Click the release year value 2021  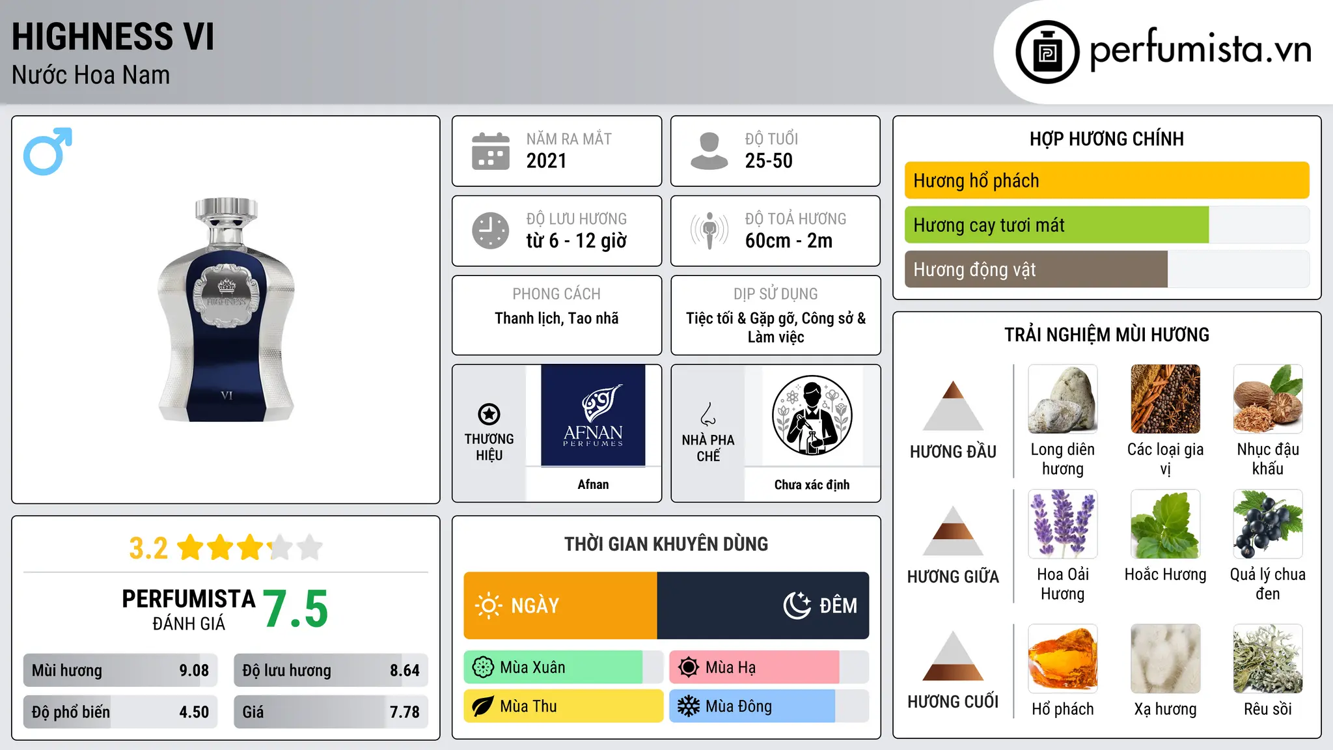[x=546, y=161]
